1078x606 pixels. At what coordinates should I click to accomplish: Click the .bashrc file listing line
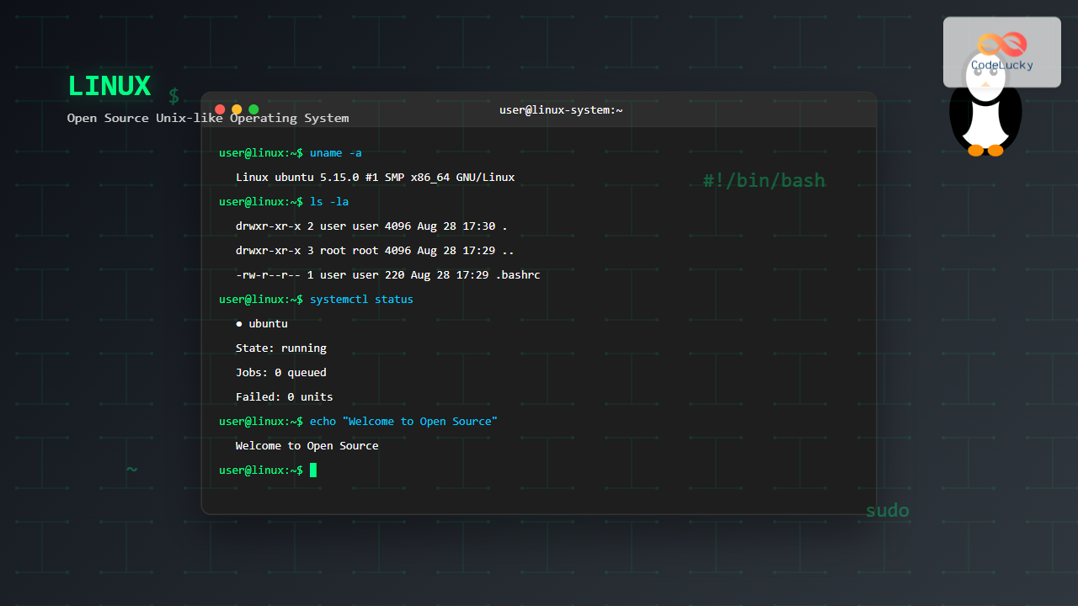pos(387,275)
